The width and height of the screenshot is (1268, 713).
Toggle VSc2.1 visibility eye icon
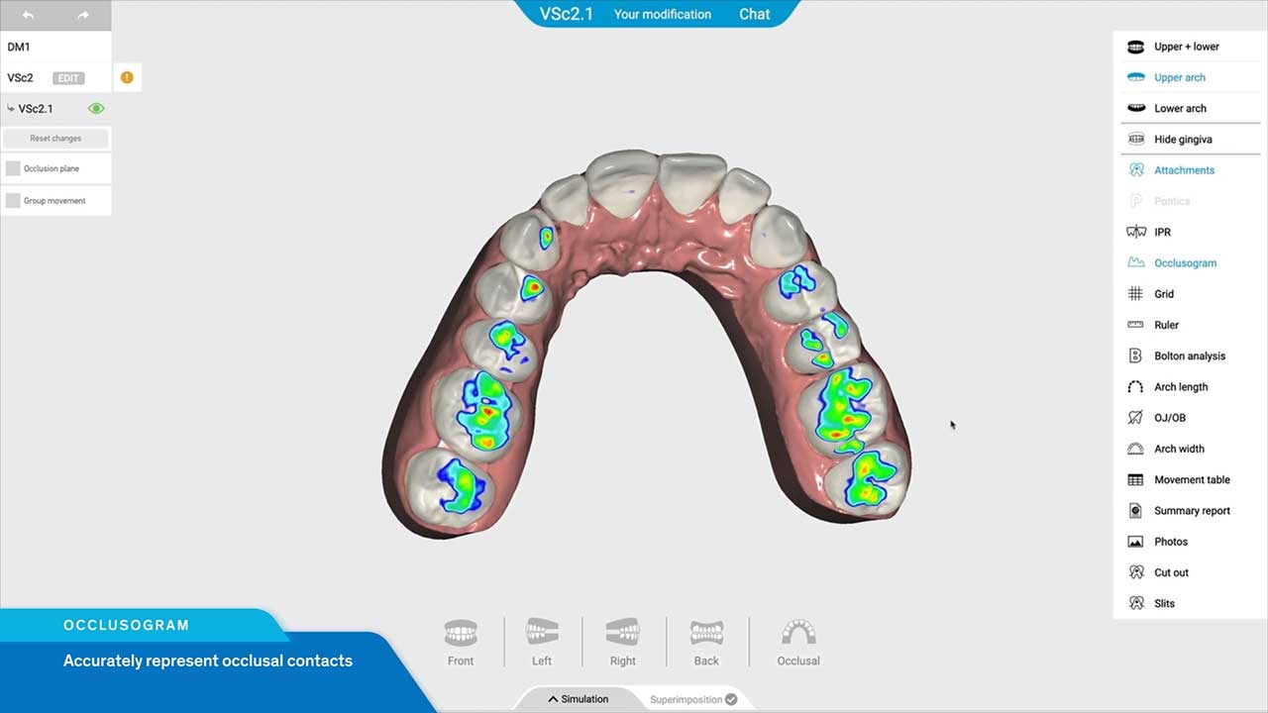pyautogui.click(x=96, y=109)
